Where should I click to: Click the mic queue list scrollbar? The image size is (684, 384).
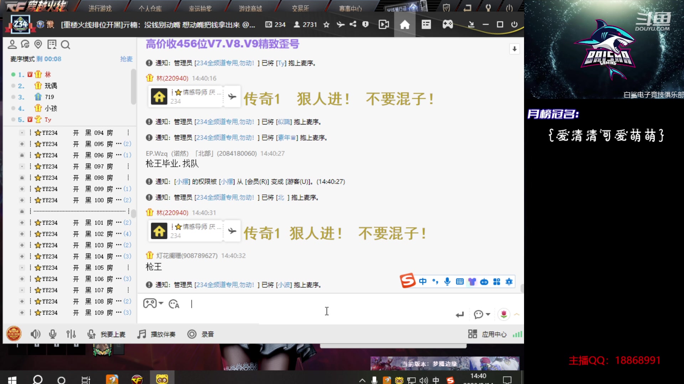click(x=134, y=87)
